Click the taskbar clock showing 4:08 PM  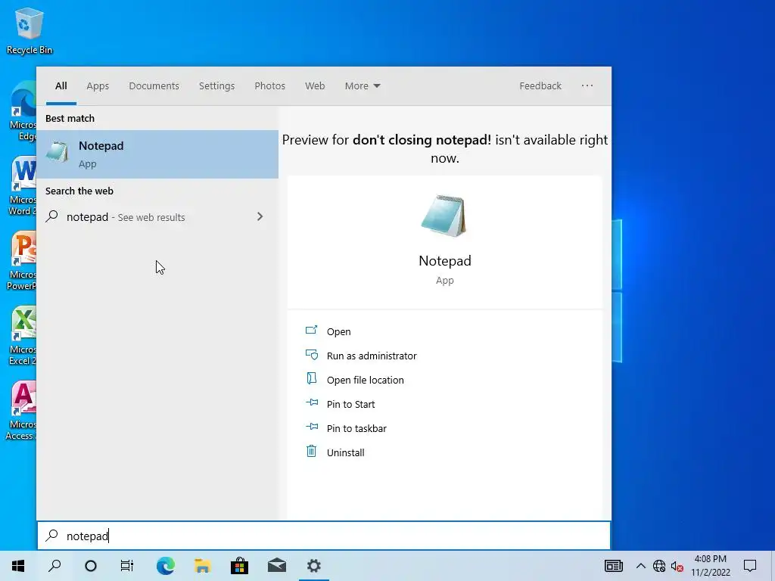click(x=710, y=566)
